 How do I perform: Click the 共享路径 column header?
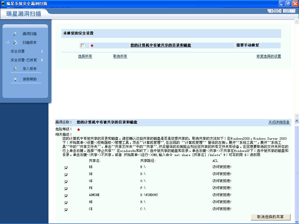point(148,161)
